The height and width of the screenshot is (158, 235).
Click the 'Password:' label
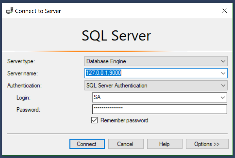tap(28, 110)
